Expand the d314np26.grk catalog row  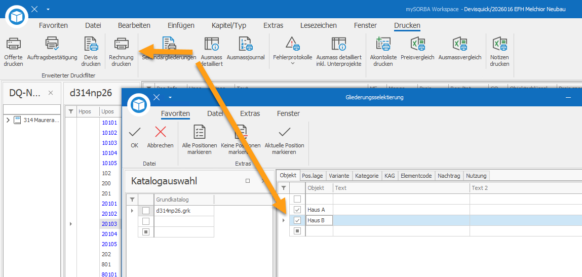[x=133, y=211]
